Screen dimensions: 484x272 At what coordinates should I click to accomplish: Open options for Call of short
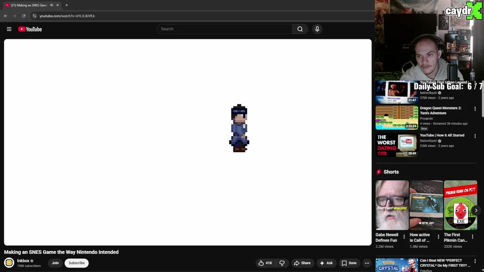click(x=438, y=237)
